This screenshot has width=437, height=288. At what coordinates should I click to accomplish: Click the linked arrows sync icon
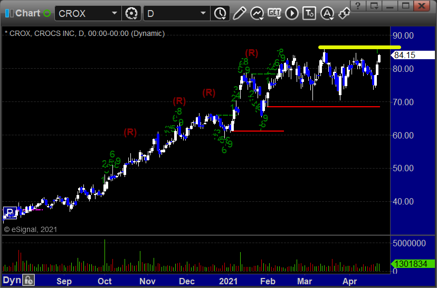(x=344, y=13)
